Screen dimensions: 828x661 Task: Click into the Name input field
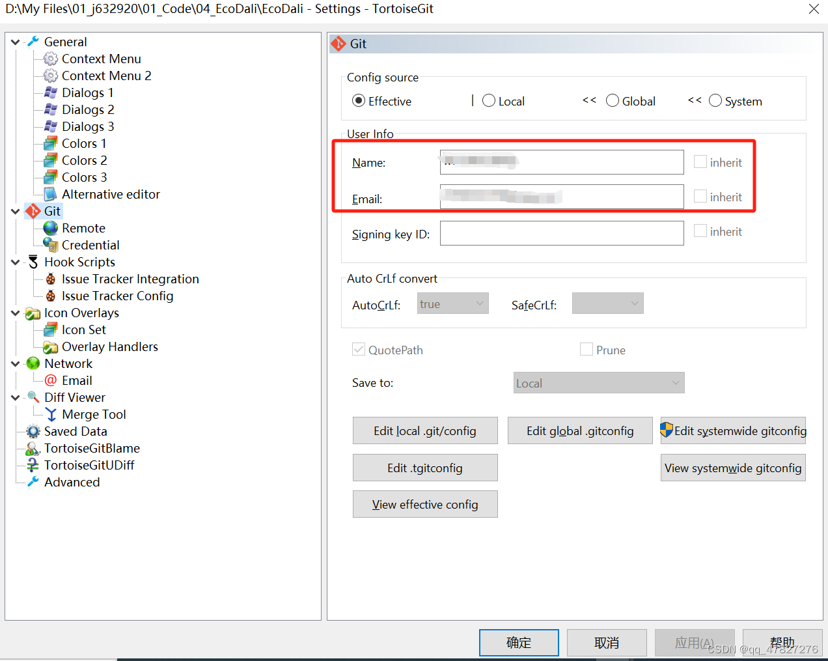pos(562,162)
